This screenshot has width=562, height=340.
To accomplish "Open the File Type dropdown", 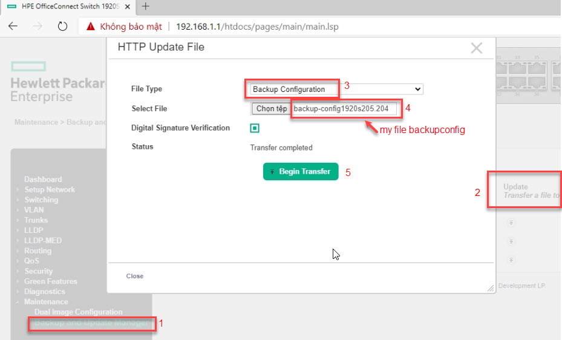I will click(x=336, y=90).
